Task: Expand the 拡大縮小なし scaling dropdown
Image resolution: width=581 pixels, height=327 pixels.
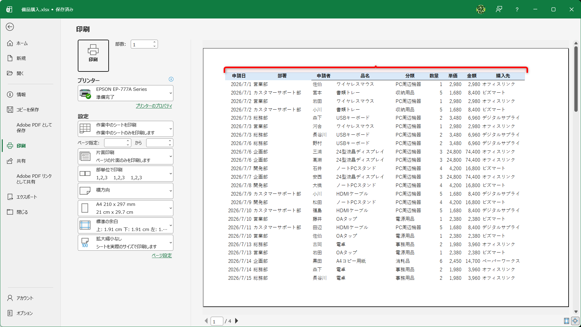Action: pyautogui.click(x=126, y=243)
